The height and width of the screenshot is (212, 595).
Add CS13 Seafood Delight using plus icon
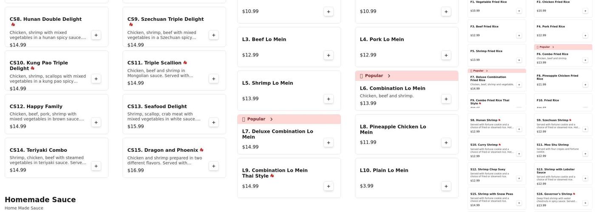tap(214, 123)
